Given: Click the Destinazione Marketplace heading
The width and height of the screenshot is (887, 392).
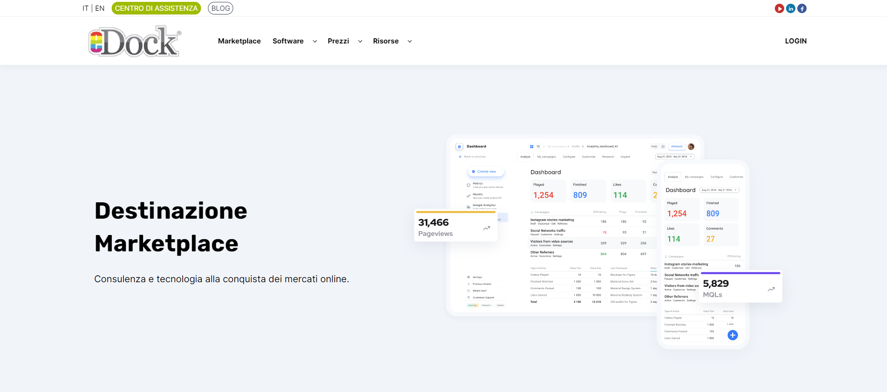Looking at the screenshot, I should coord(171,227).
